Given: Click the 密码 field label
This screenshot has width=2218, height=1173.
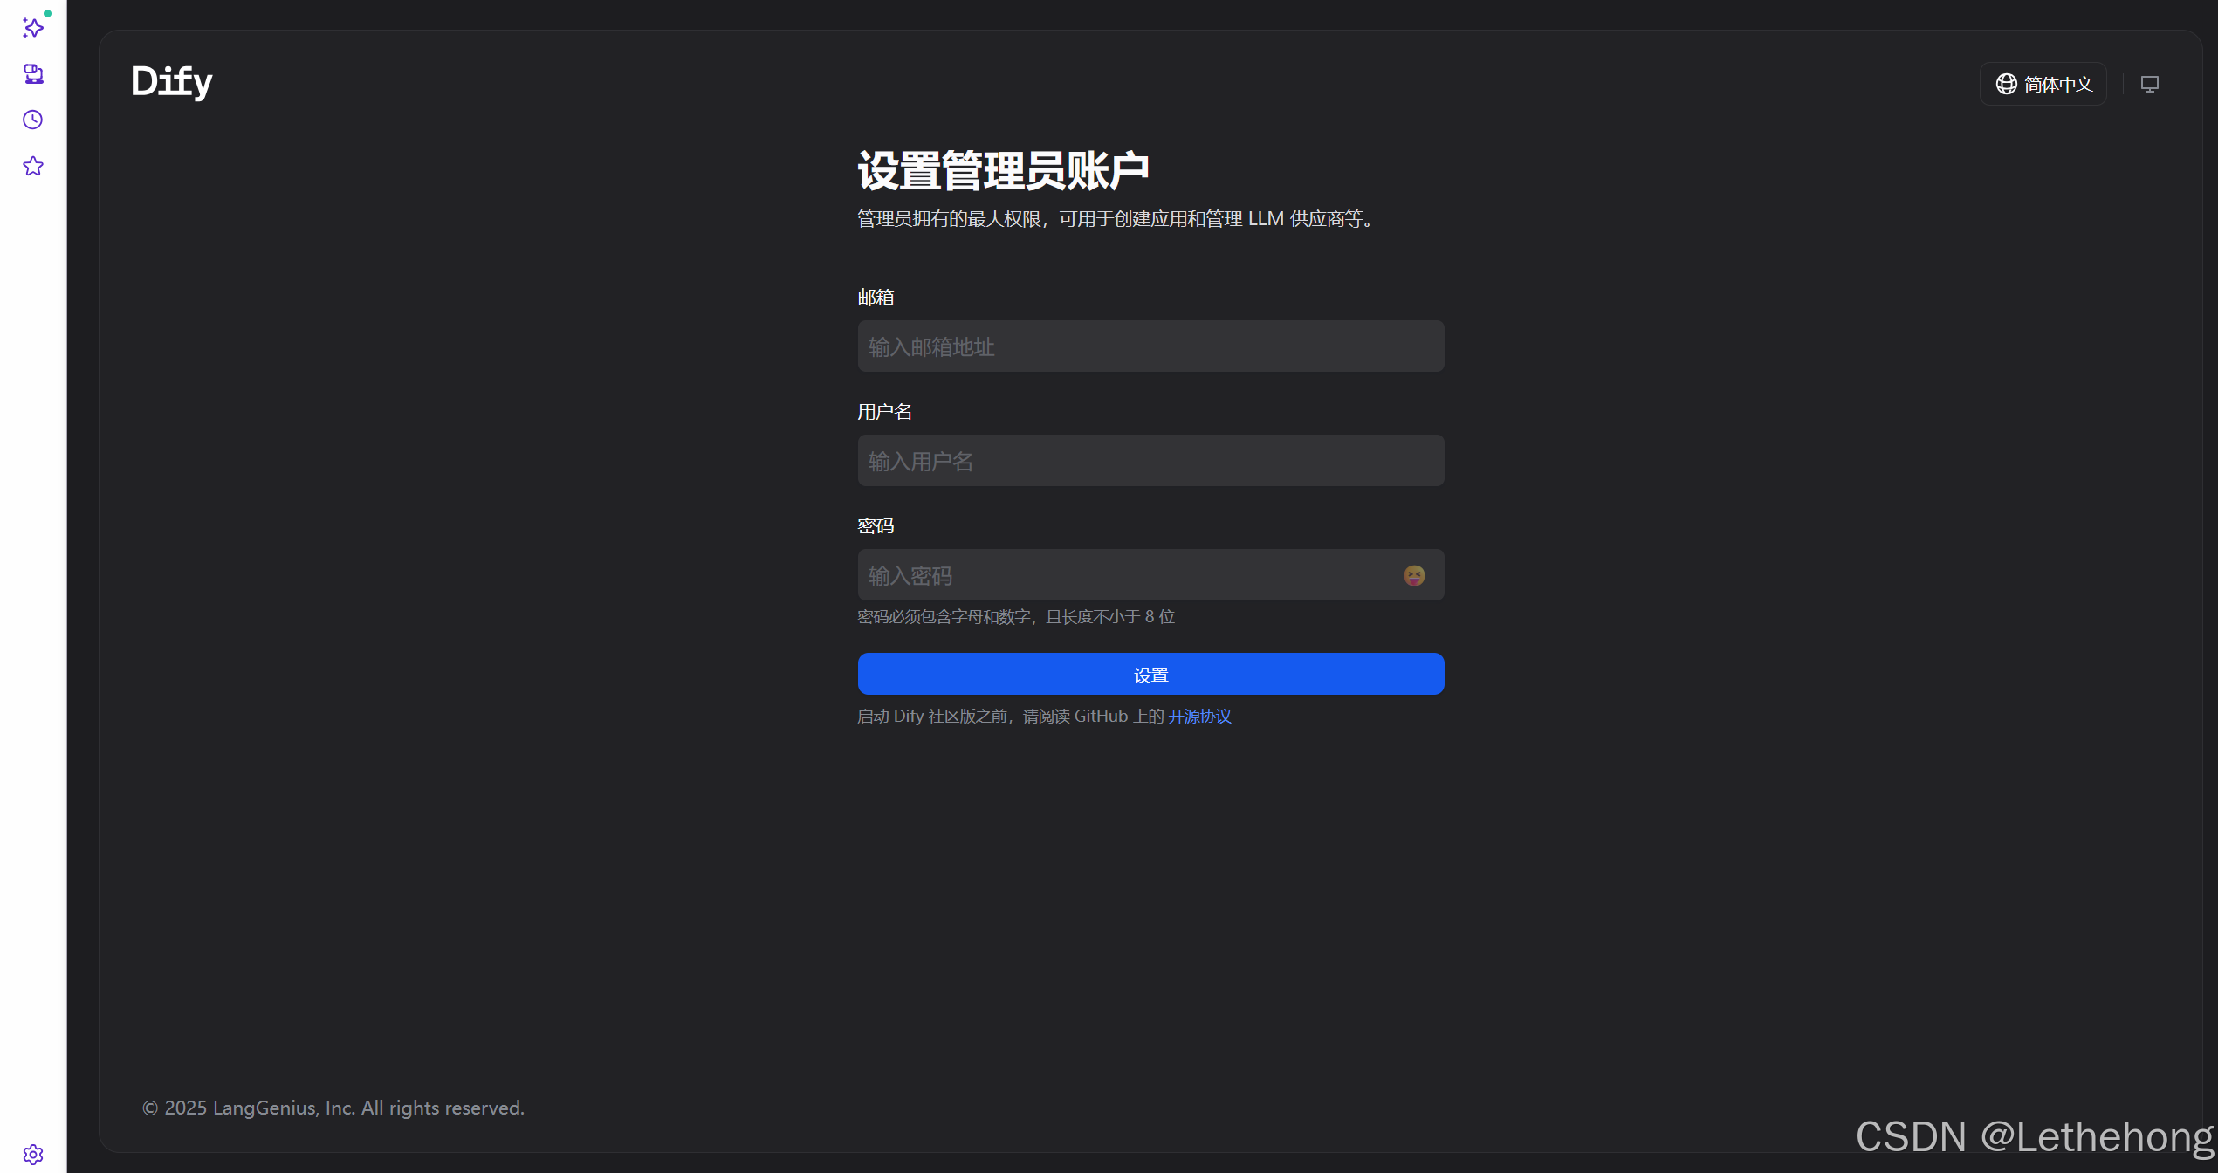Looking at the screenshot, I should click(876, 526).
